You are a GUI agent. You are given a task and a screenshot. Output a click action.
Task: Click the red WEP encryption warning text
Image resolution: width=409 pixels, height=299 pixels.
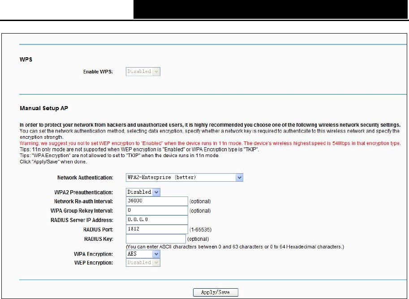(210, 143)
